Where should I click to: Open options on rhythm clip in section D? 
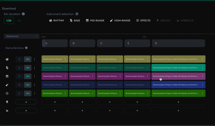point(202,59)
